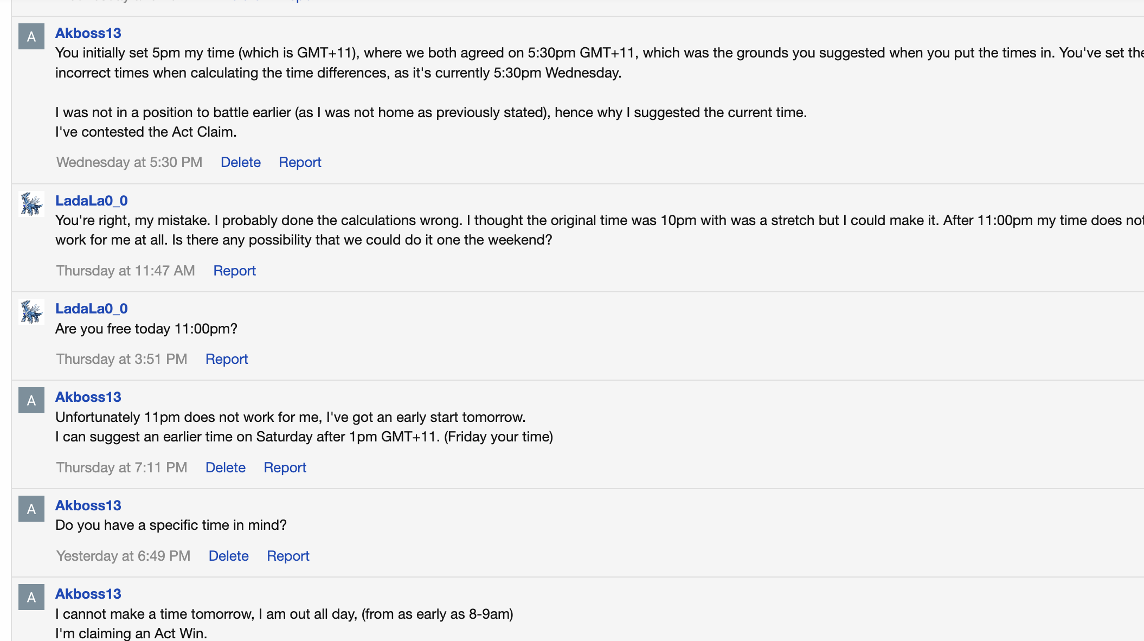Screen dimensions: 1144x641
Task: Open LadaLa0_0 profile from 'Are you free' comment
Action: (91, 309)
